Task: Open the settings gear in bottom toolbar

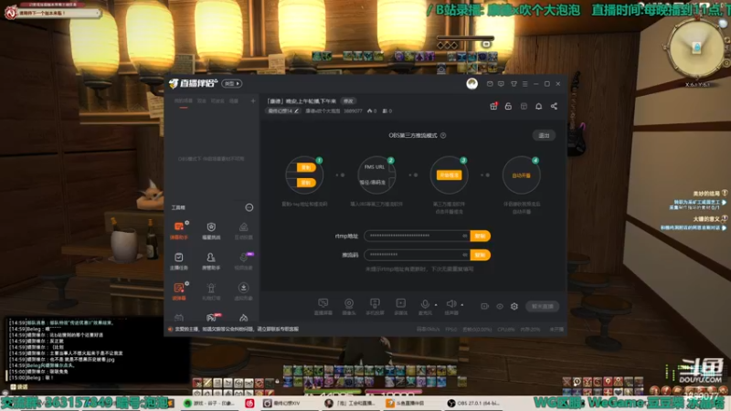Action: [514, 306]
